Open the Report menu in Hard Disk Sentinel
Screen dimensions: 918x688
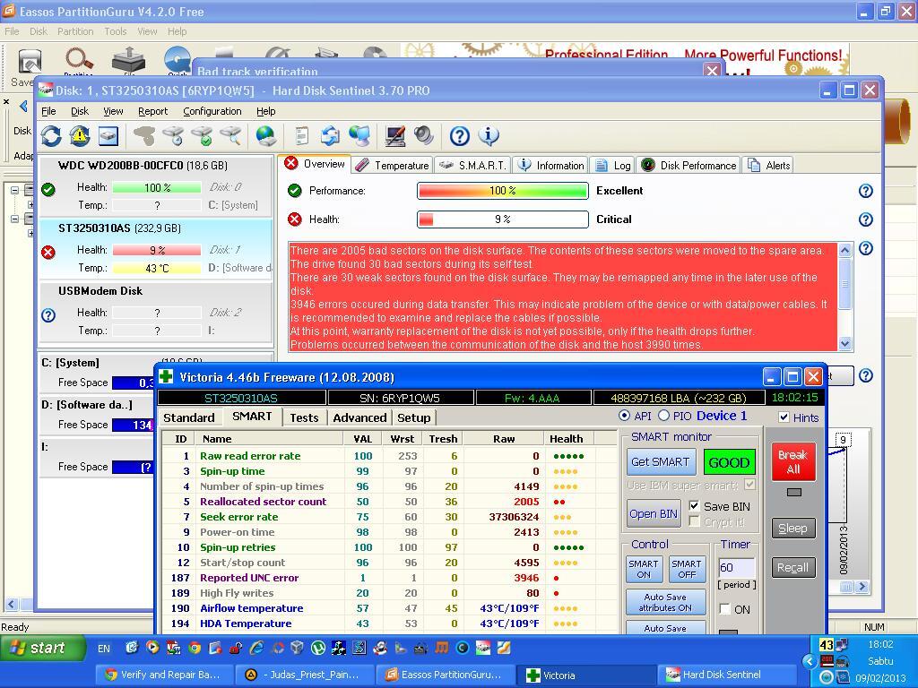click(152, 111)
